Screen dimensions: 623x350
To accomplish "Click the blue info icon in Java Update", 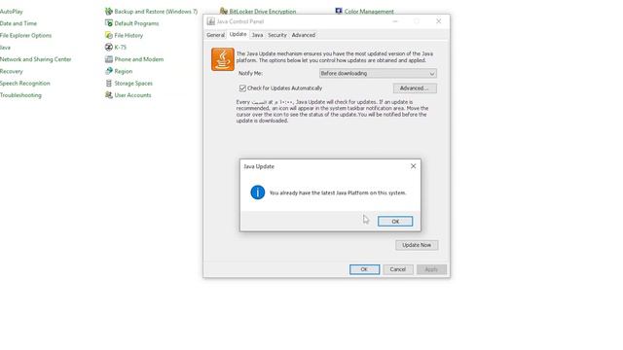I will click(x=257, y=192).
